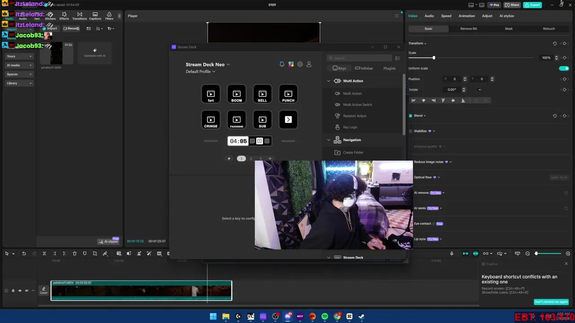
Task: Switch to the Speed tab
Action: click(446, 16)
